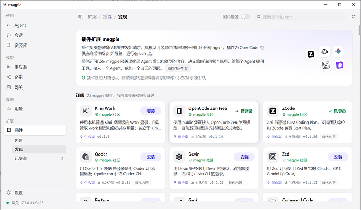Image resolution: width=361 pixels, height=210 pixels.
Task: Click the 替代内置 tag on Zed card
Action: point(329,183)
